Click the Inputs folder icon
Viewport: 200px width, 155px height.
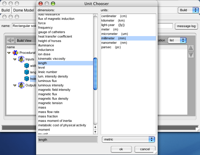21,59
